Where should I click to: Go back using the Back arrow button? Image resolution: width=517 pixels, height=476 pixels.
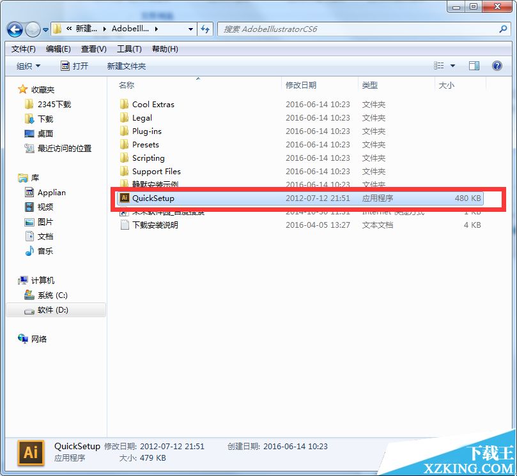[x=15, y=29]
